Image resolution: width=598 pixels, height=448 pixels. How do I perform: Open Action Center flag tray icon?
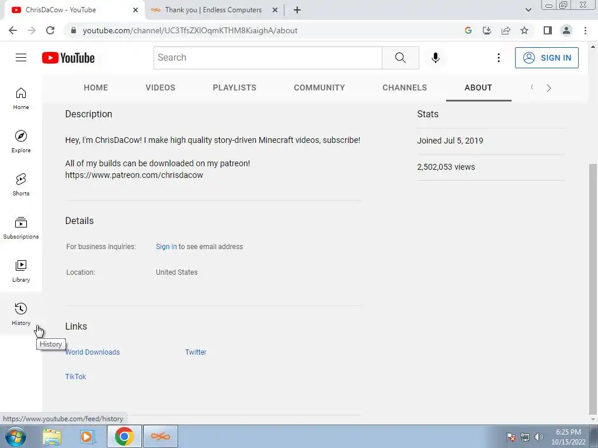click(511, 437)
